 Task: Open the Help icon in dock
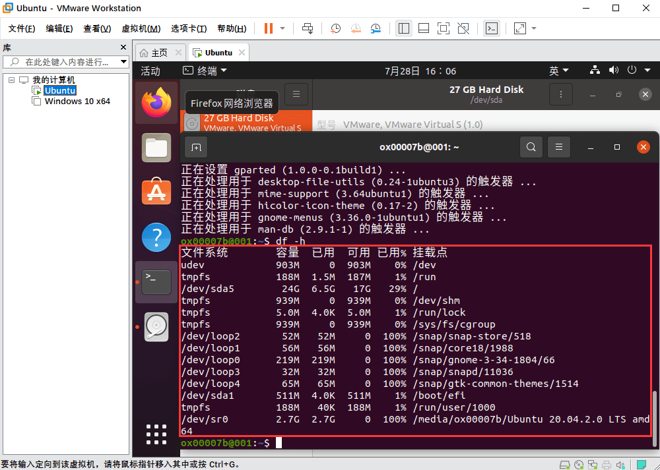[x=156, y=237]
